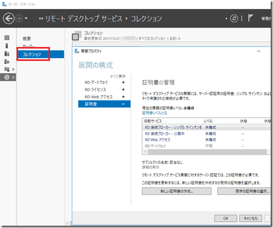Select the File and Storage Services icon

[7, 69]
